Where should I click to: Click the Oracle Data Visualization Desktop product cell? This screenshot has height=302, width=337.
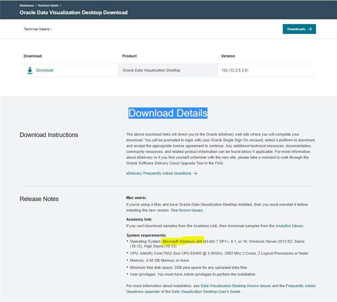[168, 70]
